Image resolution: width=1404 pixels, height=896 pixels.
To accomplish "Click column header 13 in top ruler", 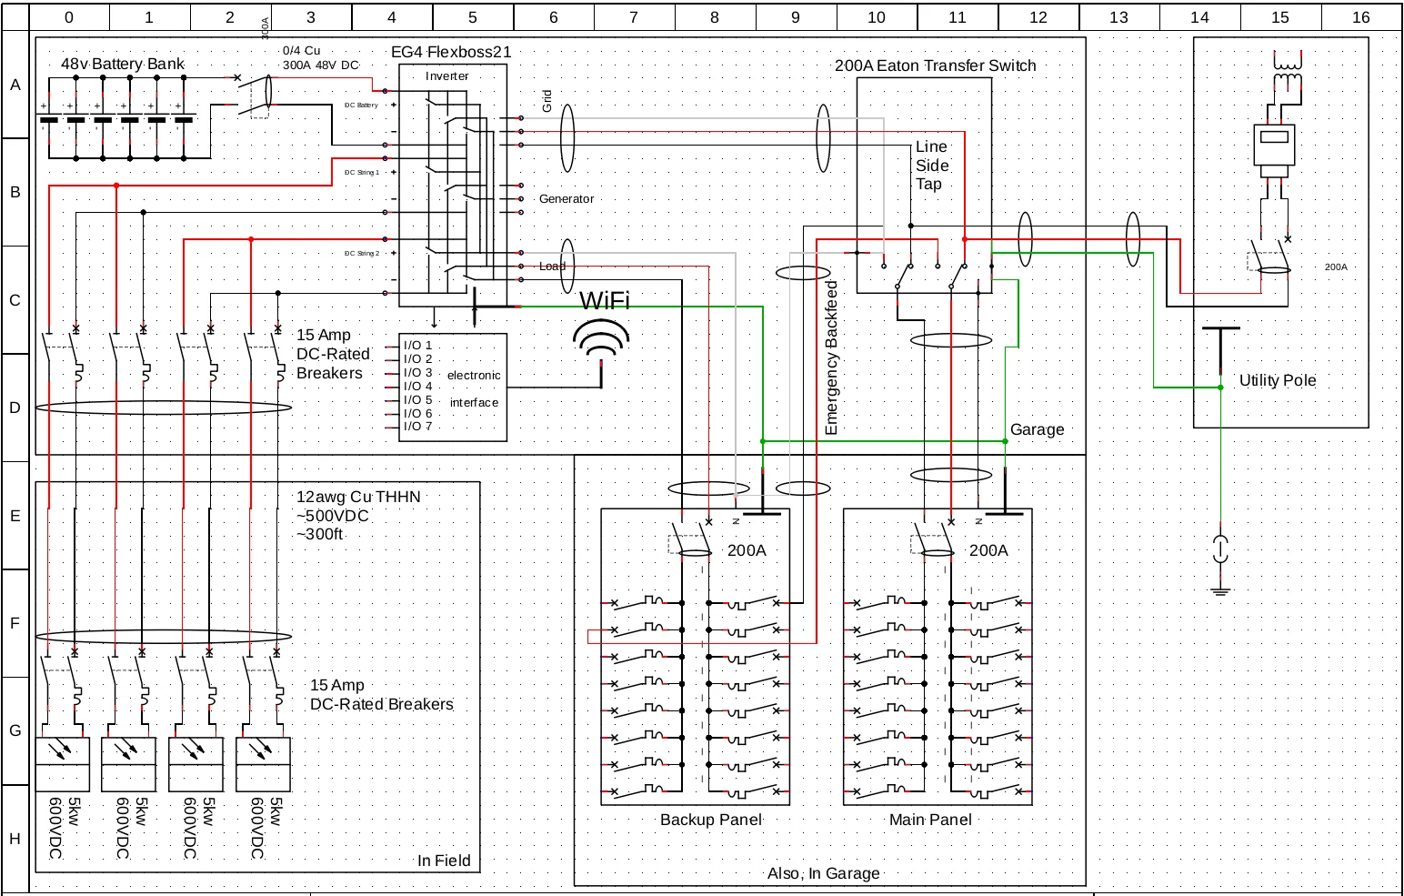I will (x=1118, y=17).
